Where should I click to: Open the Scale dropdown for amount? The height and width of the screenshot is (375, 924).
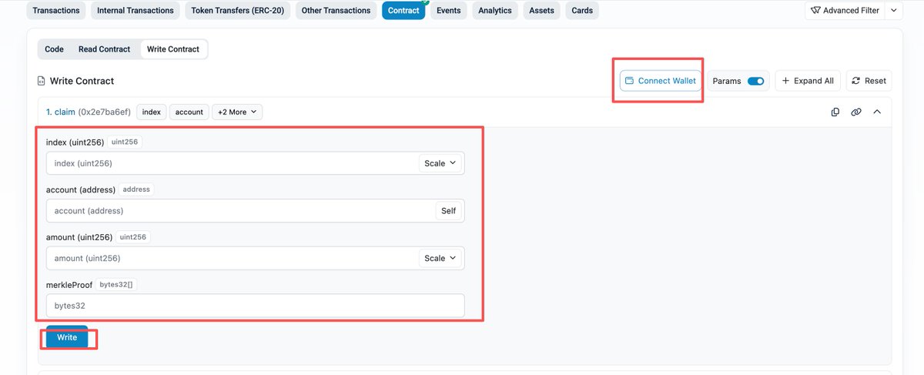440,258
